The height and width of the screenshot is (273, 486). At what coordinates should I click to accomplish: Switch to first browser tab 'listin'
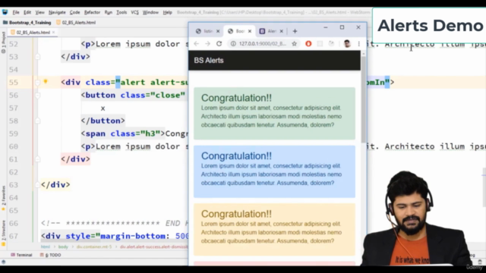(x=205, y=31)
